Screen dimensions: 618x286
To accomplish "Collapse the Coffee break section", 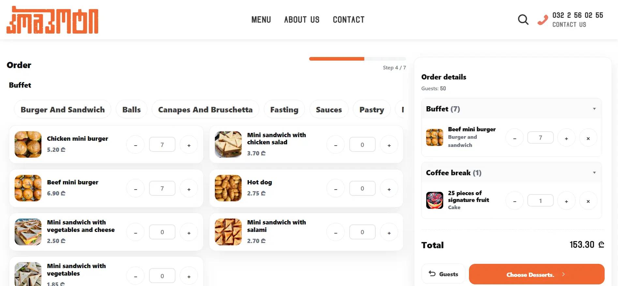I will tap(594, 172).
